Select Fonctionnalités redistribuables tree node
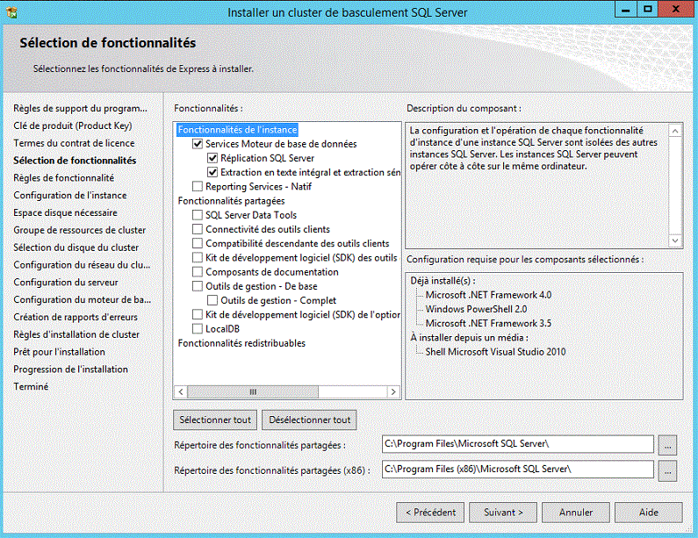 click(x=241, y=343)
